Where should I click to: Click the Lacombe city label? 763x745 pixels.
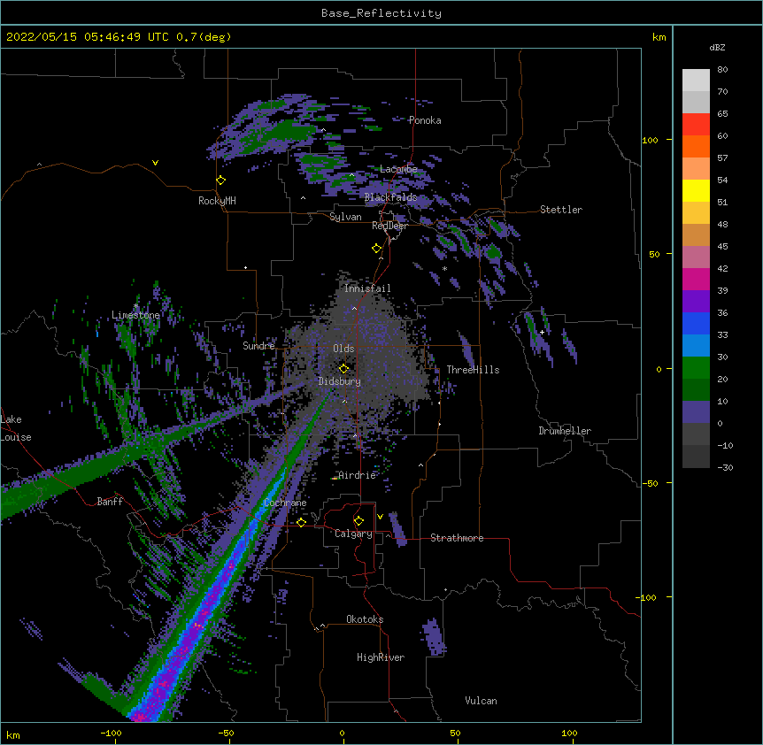pos(398,169)
